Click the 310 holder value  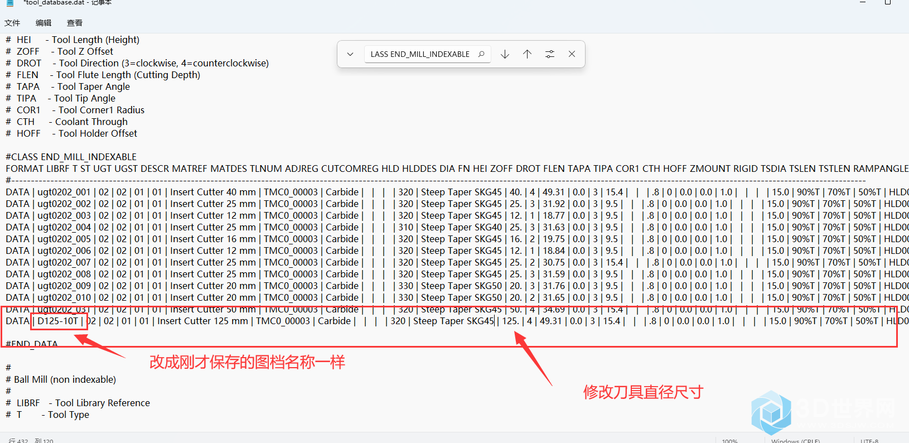pyautogui.click(x=405, y=227)
